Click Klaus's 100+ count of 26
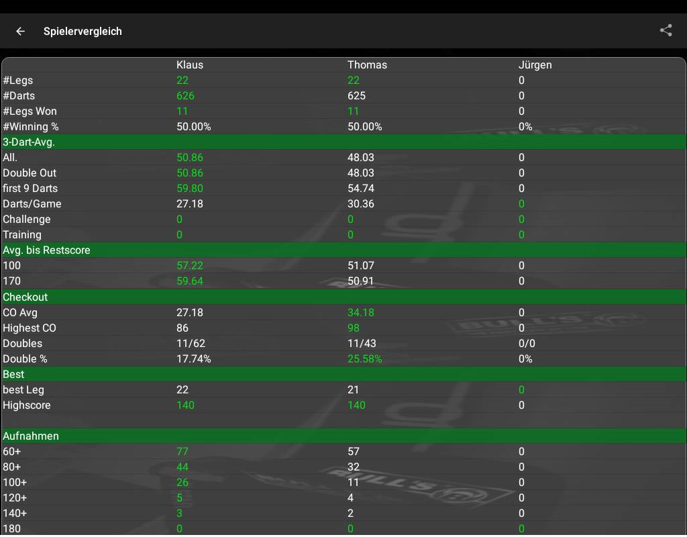This screenshot has height=537, width=687. coord(182,483)
